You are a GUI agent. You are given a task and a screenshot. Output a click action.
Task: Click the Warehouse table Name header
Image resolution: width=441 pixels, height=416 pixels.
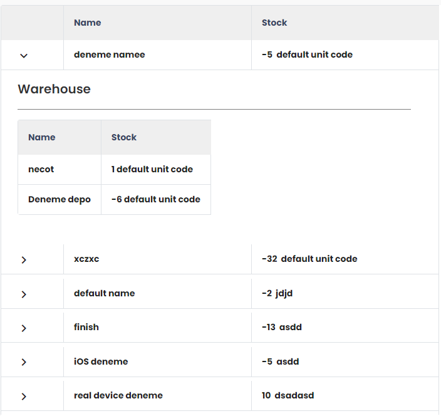pos(42,137)
